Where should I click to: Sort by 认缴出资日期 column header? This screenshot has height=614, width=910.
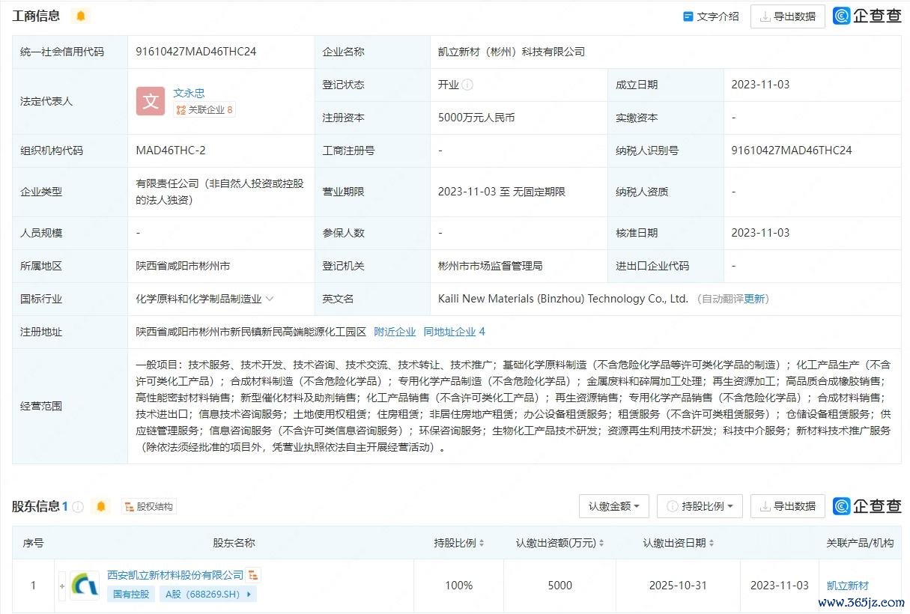click(x=679, y=543)
